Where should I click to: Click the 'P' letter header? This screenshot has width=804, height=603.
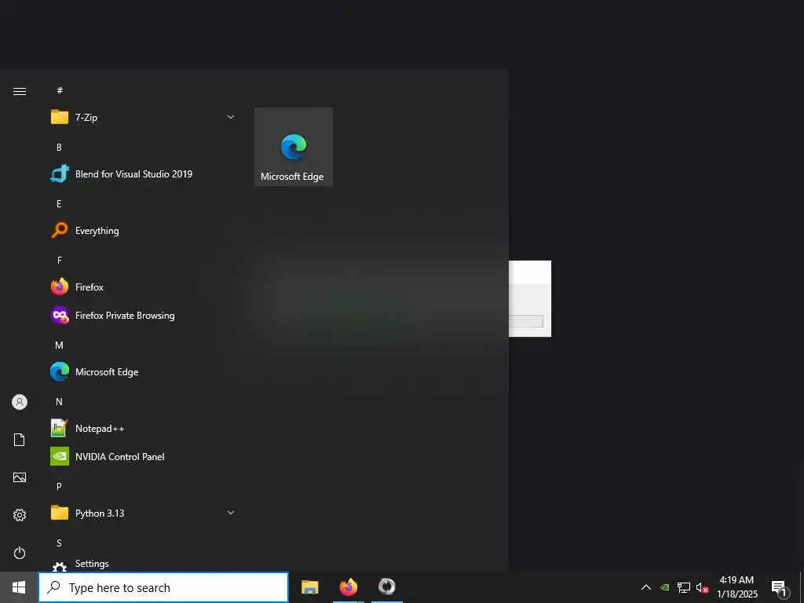[x=59, y=486]
